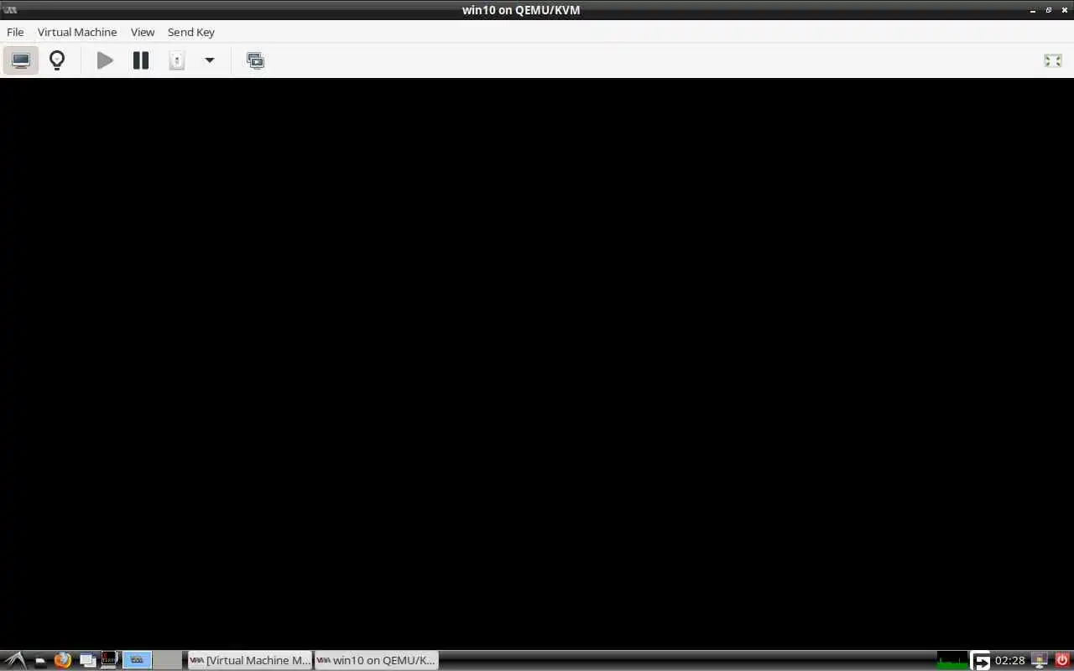Open the manage VM snapshots view
This screenshot has height=671, width=1074.
tap(255, 60)
